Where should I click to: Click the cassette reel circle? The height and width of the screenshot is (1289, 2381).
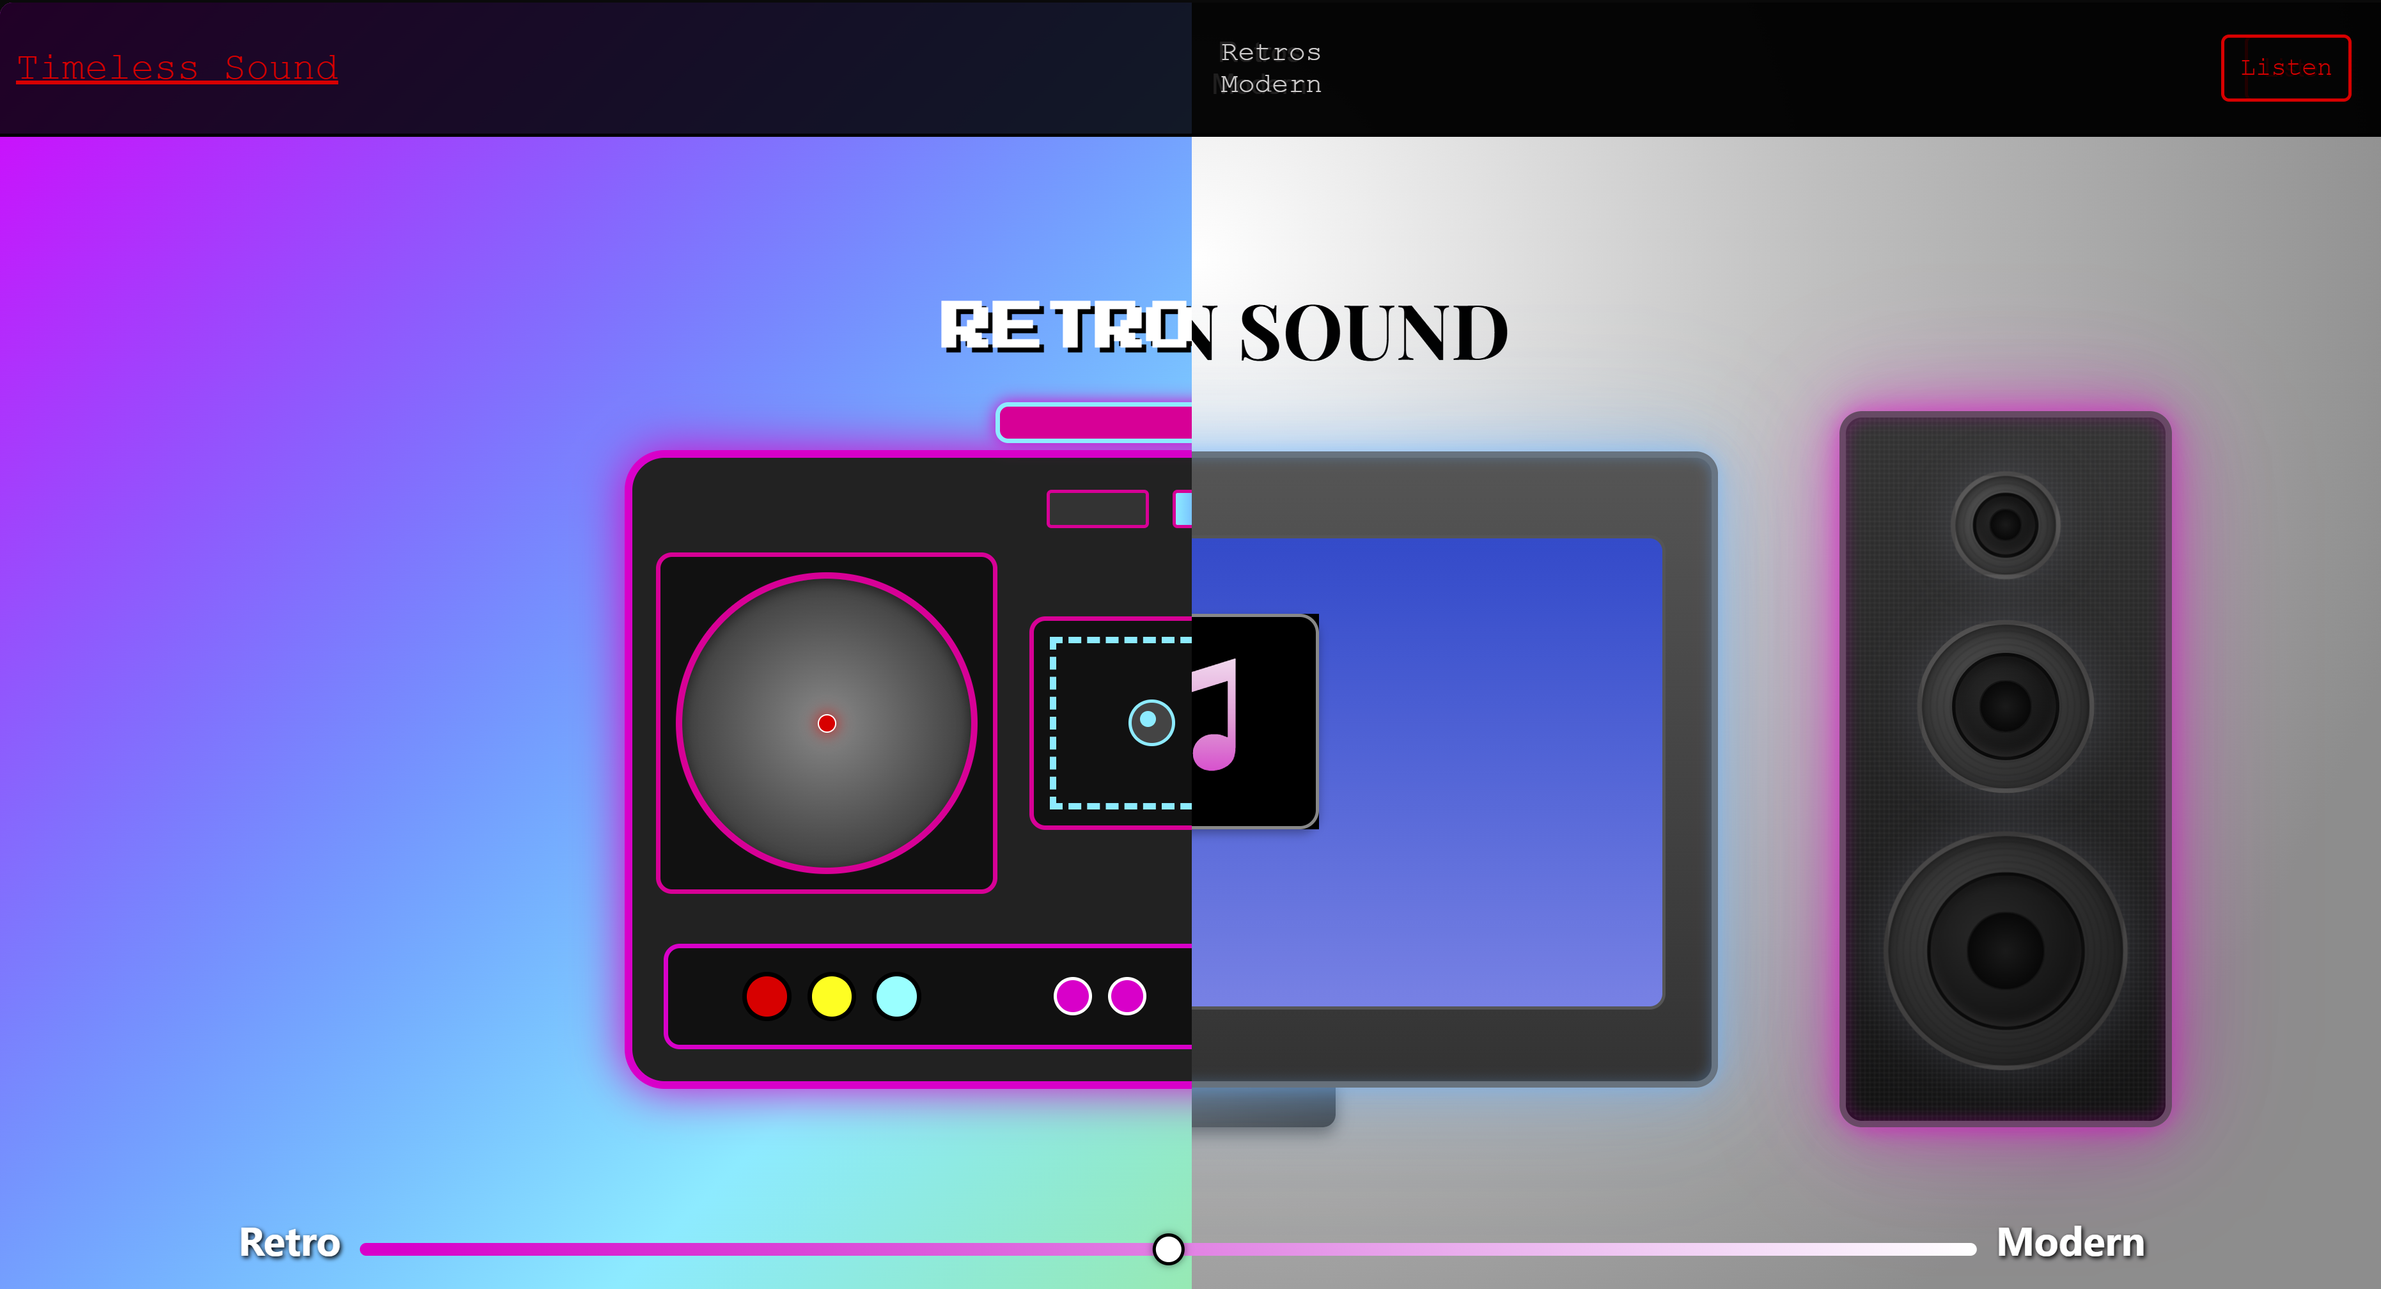tap(1151, 723)
